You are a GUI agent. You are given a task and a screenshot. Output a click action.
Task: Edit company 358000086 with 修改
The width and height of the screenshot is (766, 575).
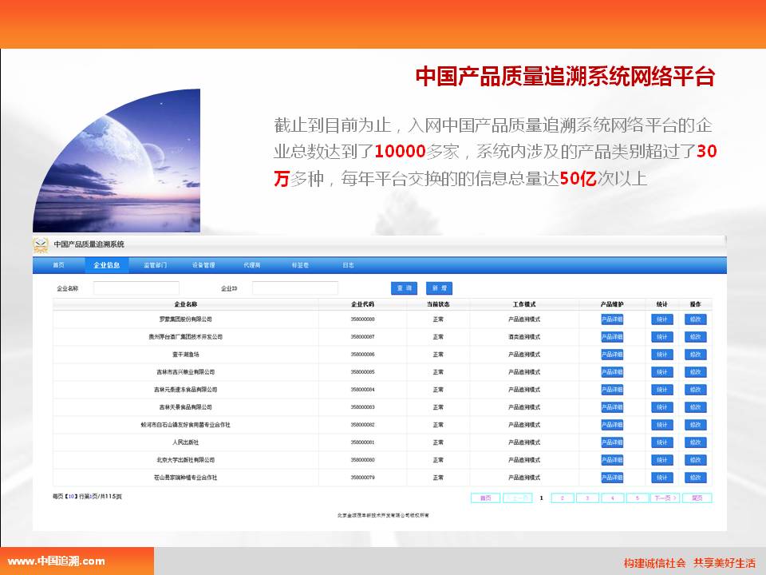tap(696, 355)
